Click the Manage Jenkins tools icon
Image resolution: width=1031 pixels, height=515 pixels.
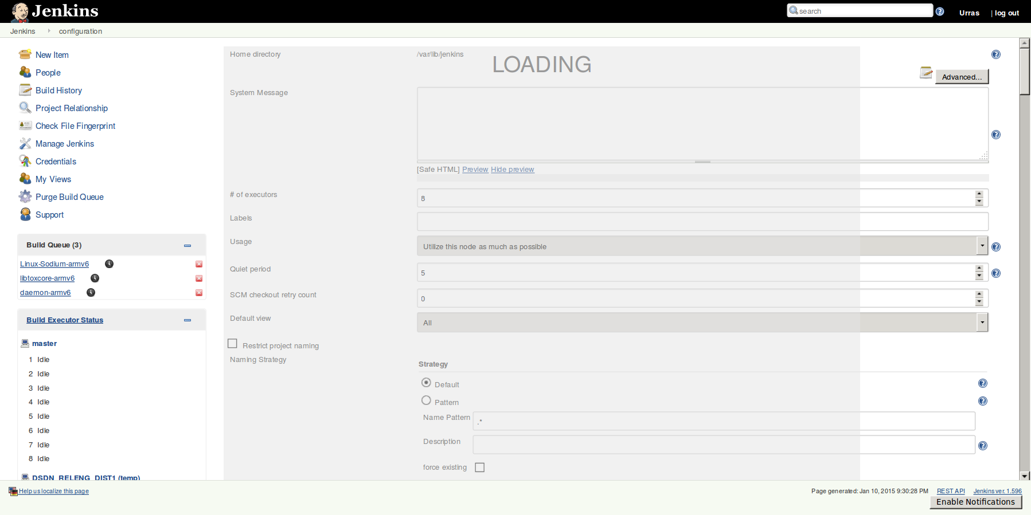[x=25, y=143]
